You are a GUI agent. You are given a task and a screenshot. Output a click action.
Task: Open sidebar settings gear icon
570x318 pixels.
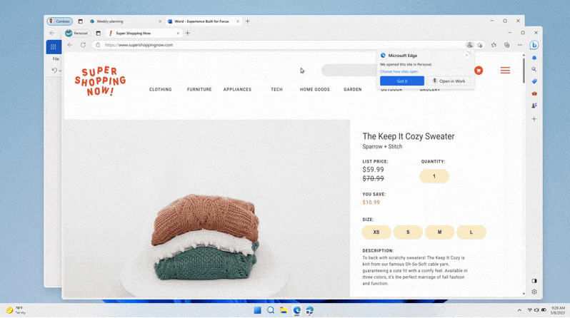534,292
